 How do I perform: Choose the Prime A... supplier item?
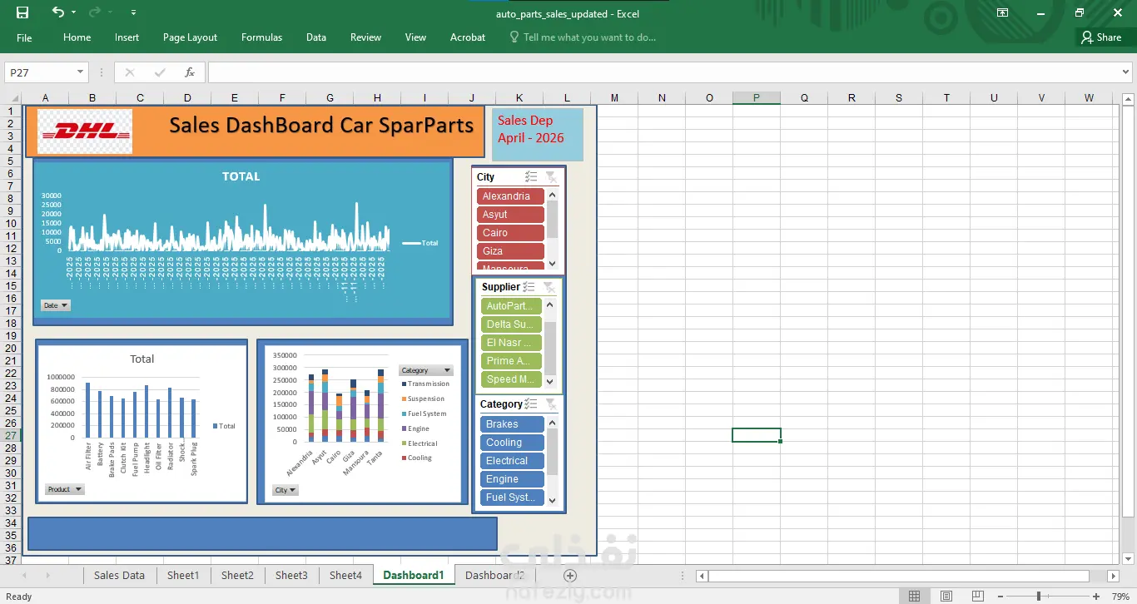pyautogui.click(x=511, y=361)
